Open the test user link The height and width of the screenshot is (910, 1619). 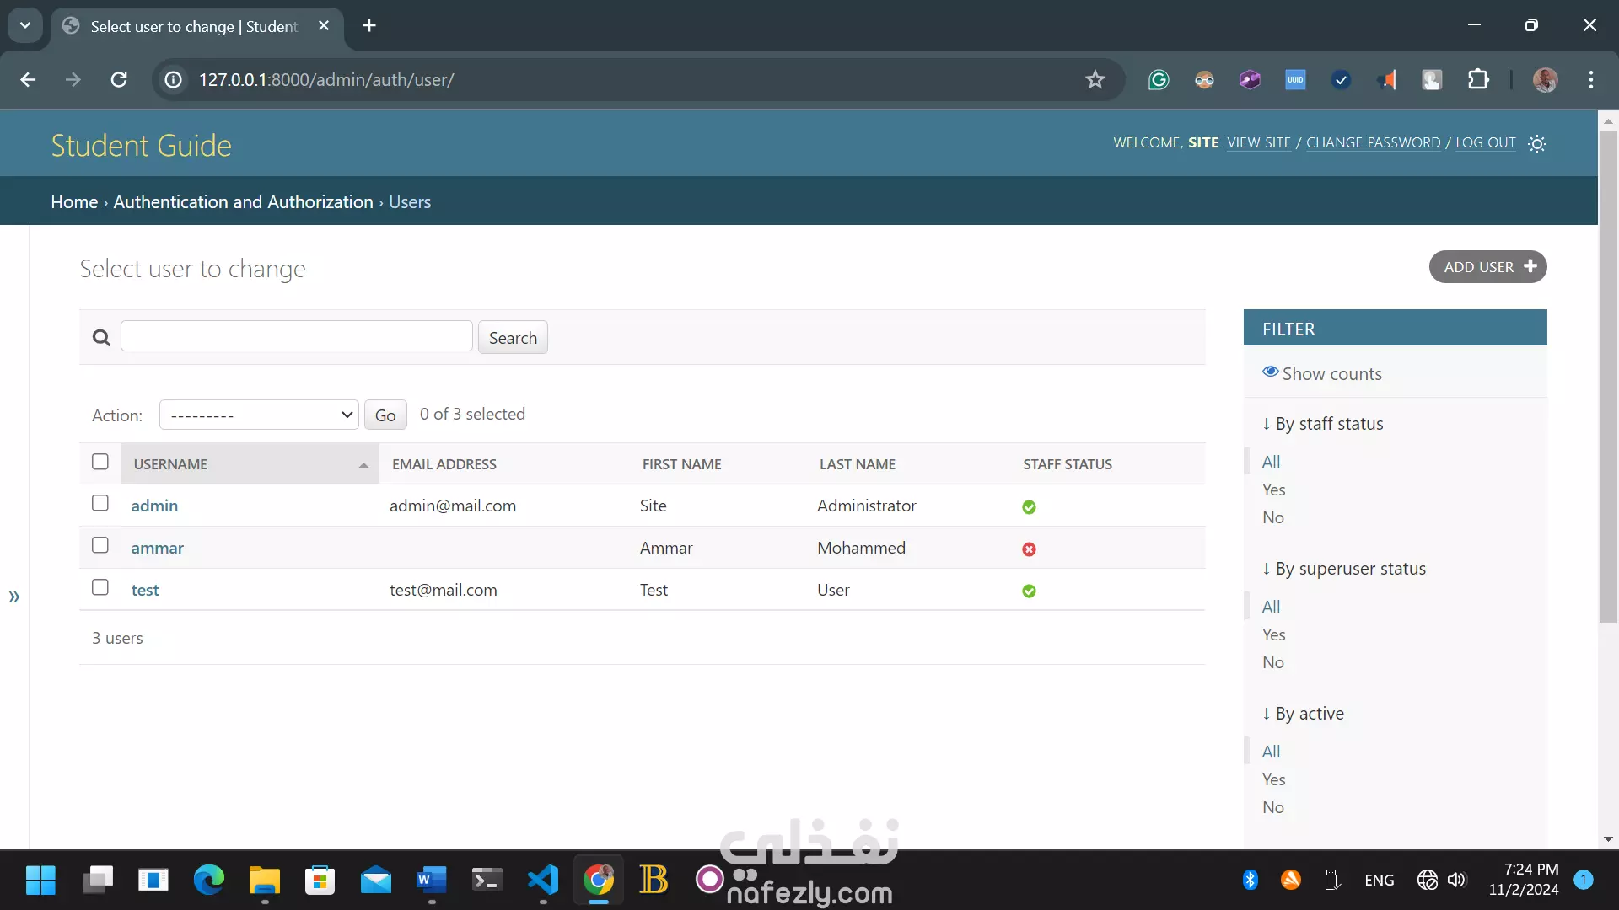145,590
